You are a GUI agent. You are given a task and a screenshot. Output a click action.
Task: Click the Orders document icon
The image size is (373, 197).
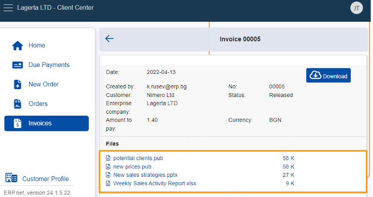[18, 104]
